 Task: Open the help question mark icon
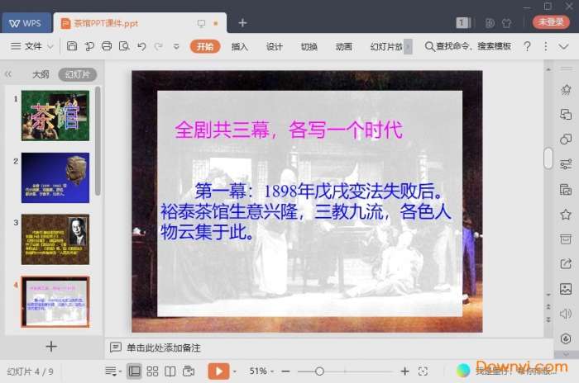point(528,46)
